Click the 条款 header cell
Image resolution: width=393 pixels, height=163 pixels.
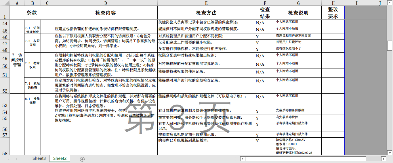tap(32, 13)
